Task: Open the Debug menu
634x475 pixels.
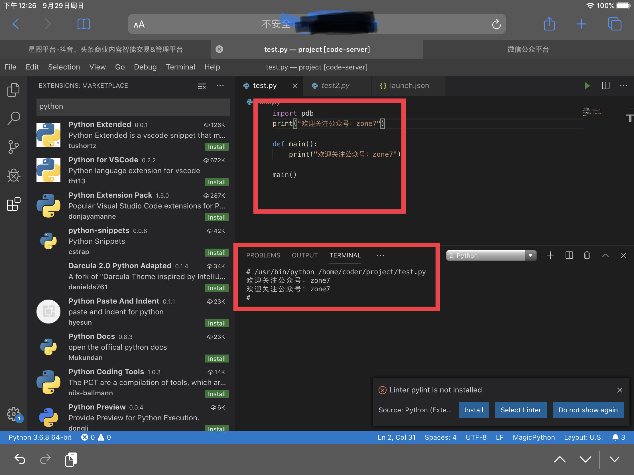Action: pos(145,67)
